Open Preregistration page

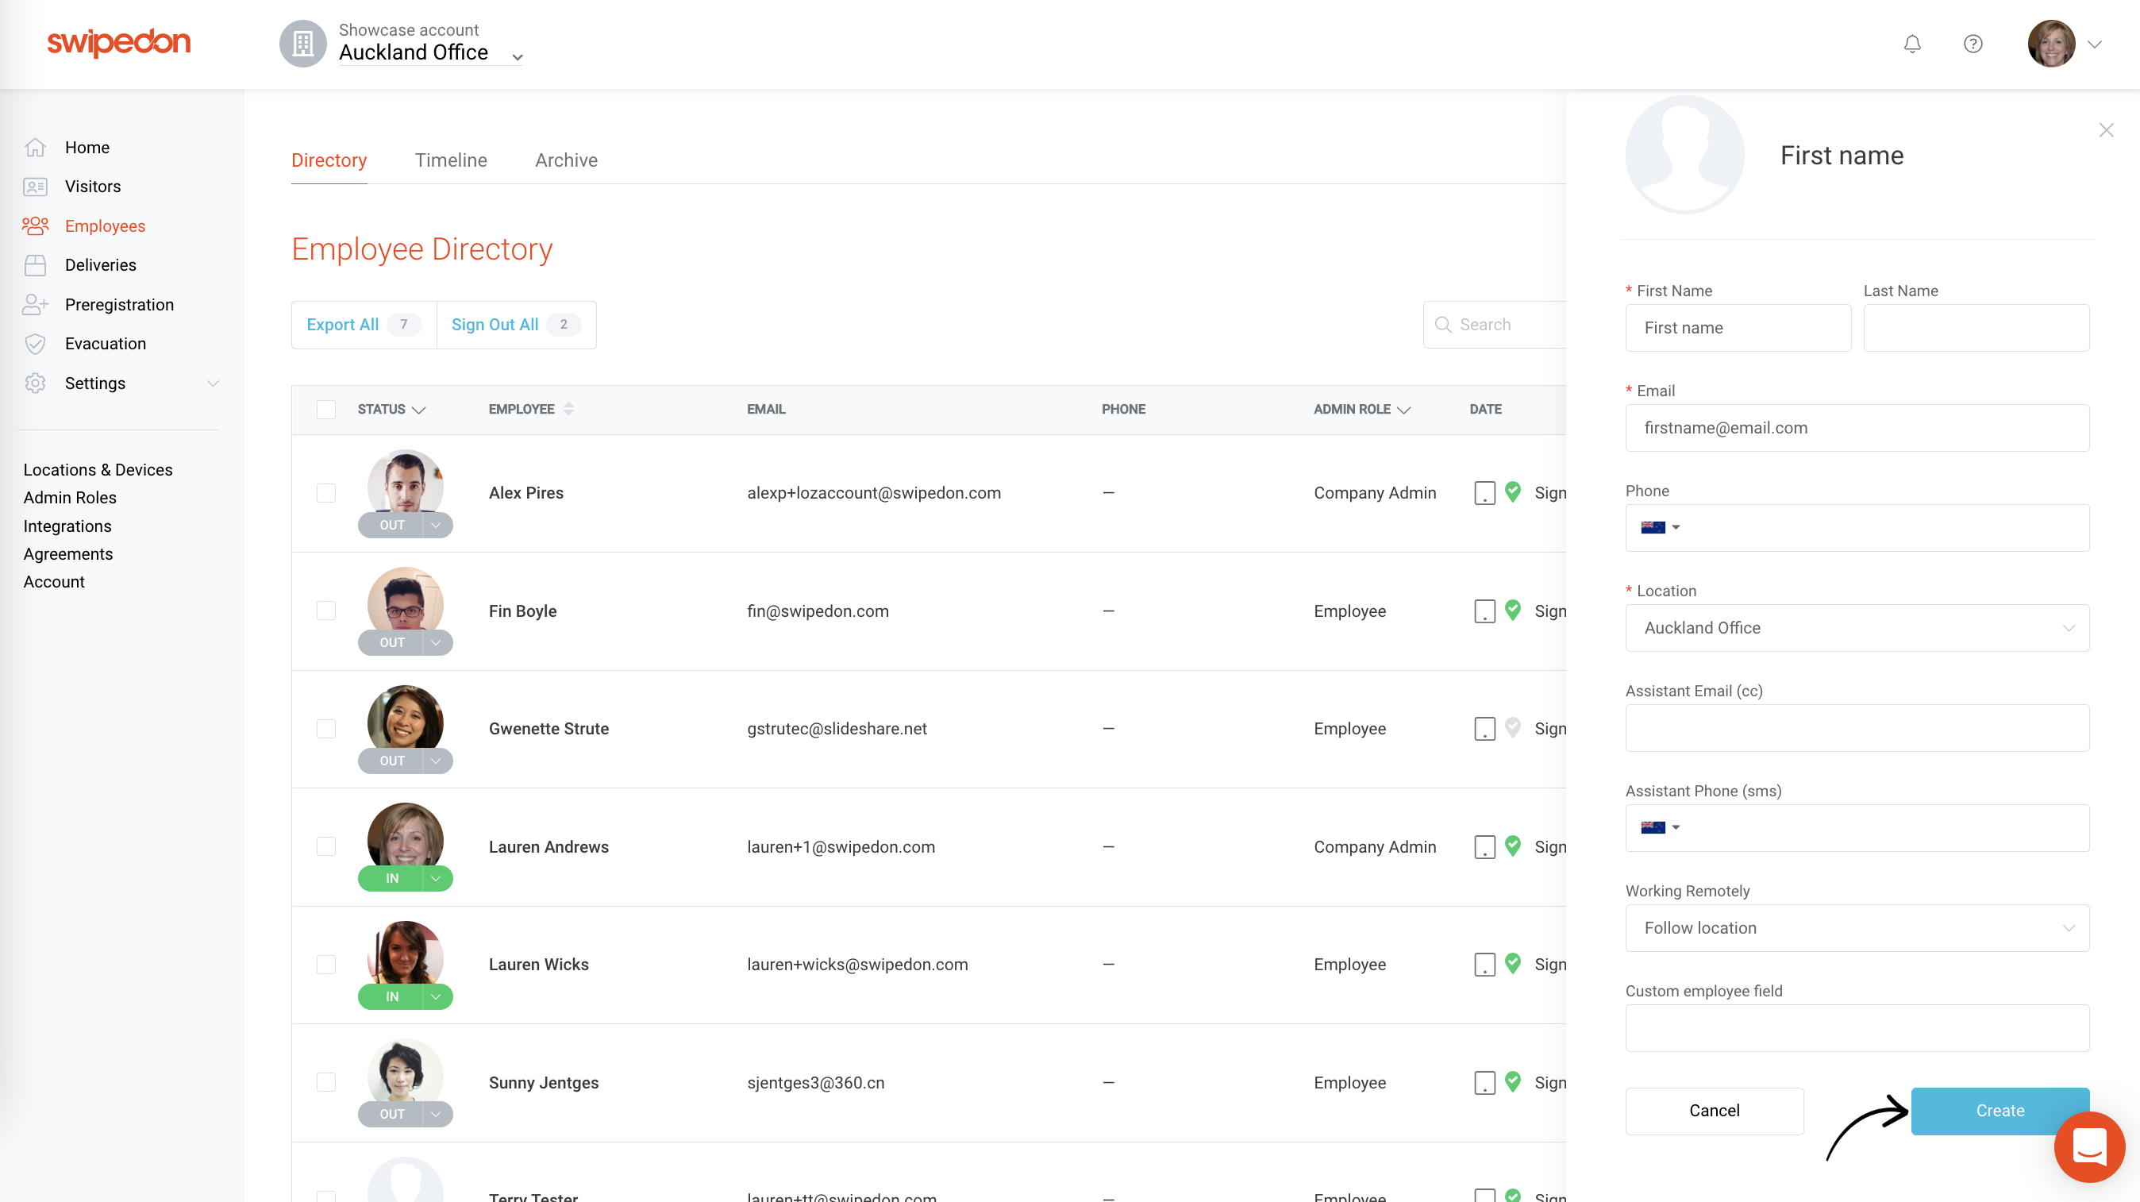pos(120,305)
